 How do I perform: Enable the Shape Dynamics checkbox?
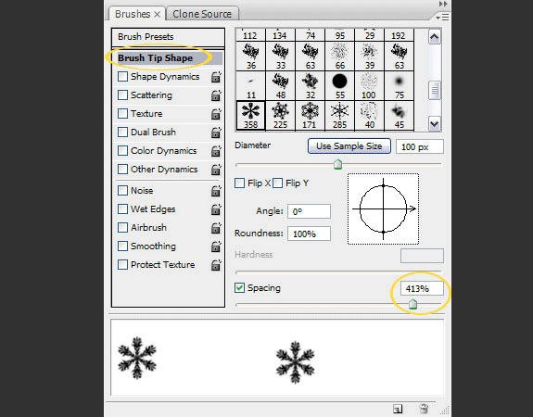tap(122, 77)
